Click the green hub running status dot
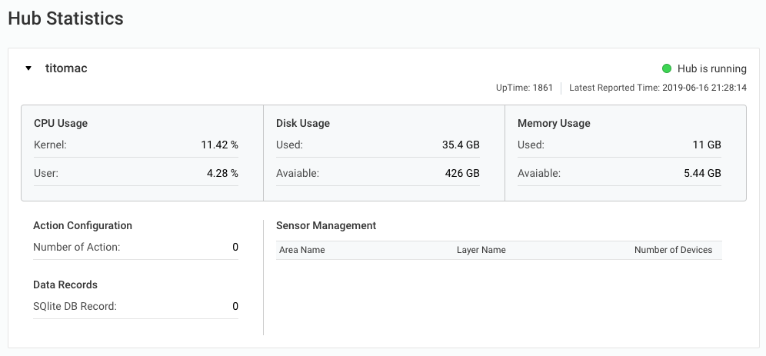This screenshot has width=766, height=356. click(667, 68)
